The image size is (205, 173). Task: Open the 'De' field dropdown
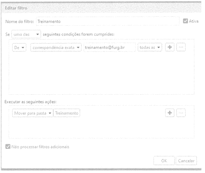coord(19,47)
